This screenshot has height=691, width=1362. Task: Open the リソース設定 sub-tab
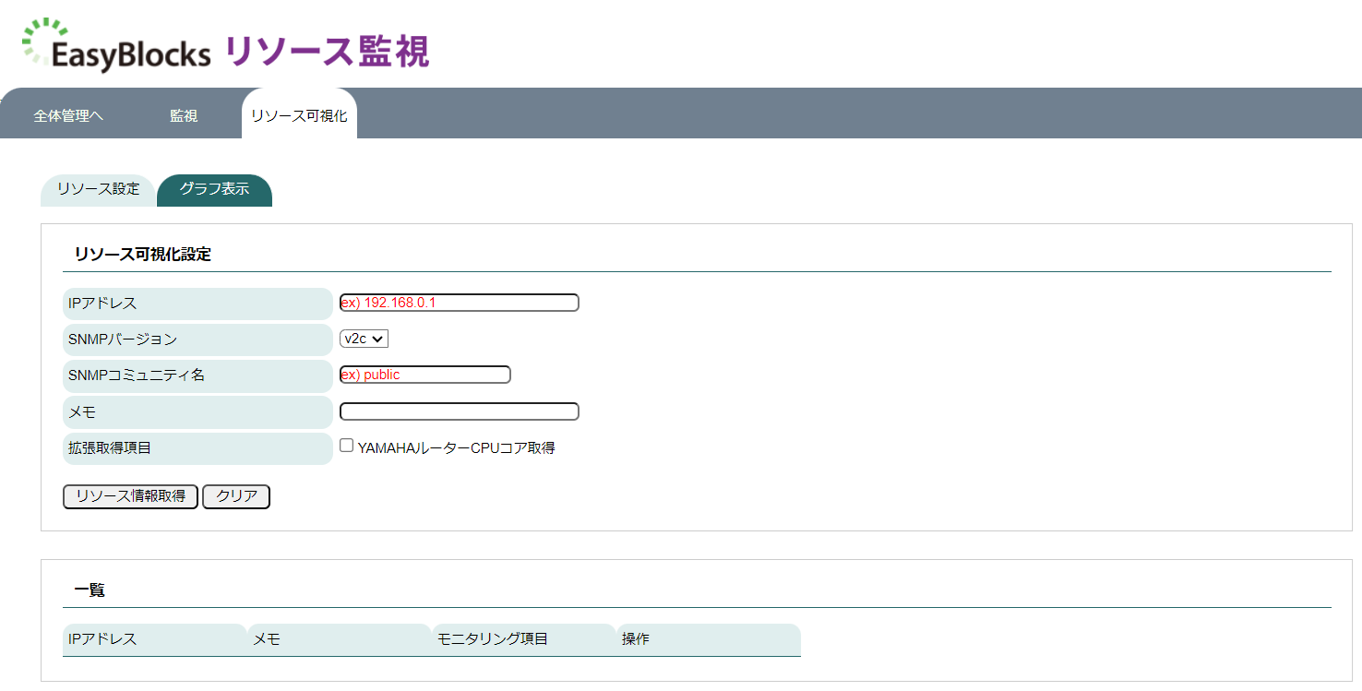(x=98, y=190)
